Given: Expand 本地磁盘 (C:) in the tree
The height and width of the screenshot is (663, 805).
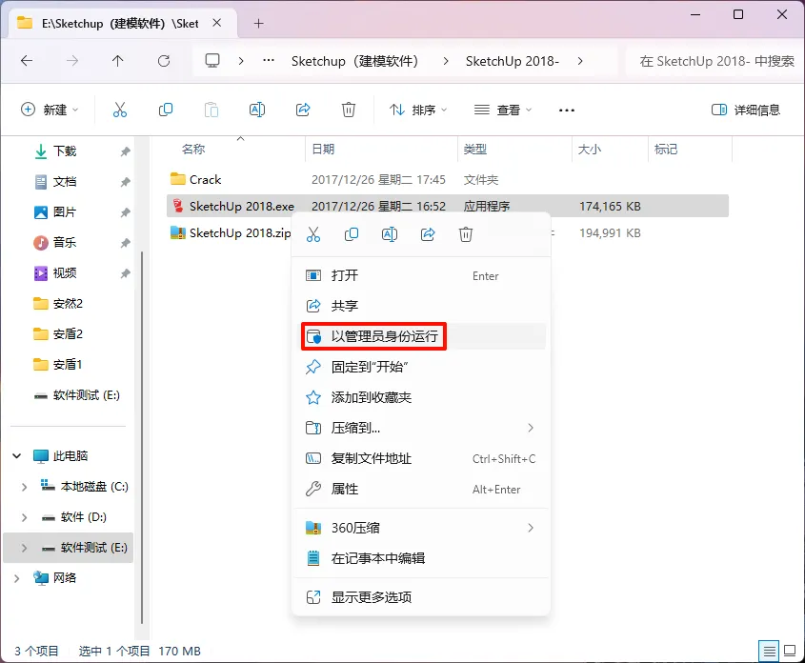Looking at the screenshot, I should (24, 487).
